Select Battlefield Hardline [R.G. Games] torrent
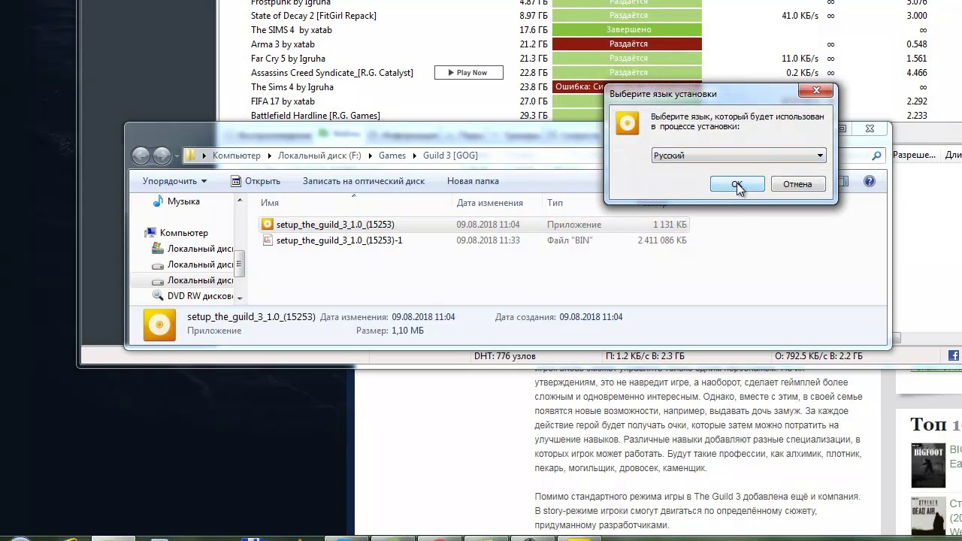Screen dimensions: 962x541 315,116
